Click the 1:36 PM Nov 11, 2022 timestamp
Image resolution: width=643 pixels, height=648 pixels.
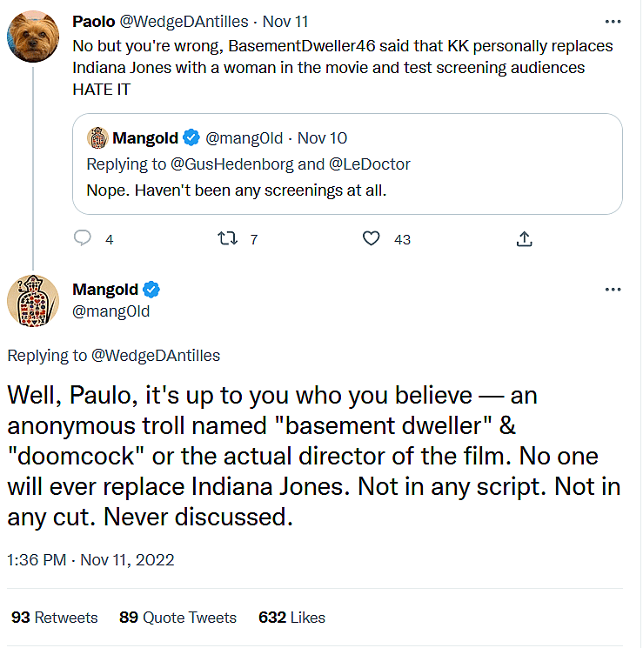90,559
